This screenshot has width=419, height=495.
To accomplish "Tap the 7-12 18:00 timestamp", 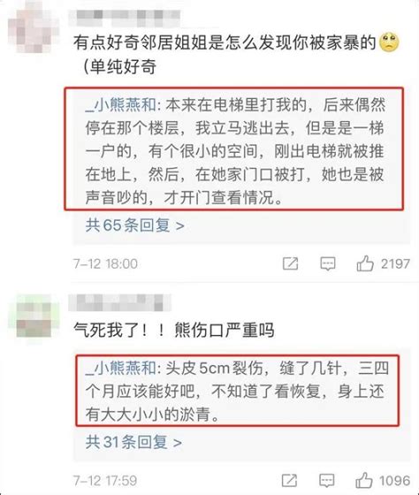I will (x=105, y=263).
